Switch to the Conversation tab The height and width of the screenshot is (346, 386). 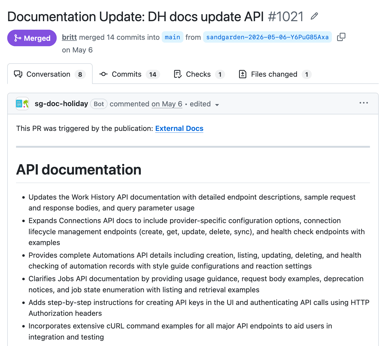tap(50, 74)
